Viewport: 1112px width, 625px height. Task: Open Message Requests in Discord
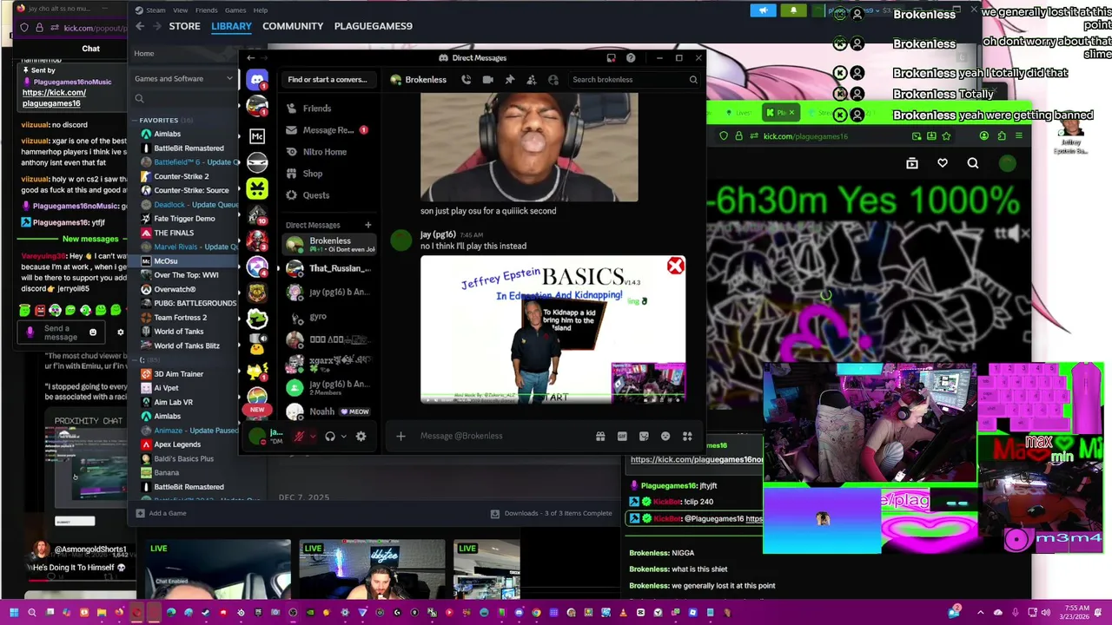pos(329,130)
